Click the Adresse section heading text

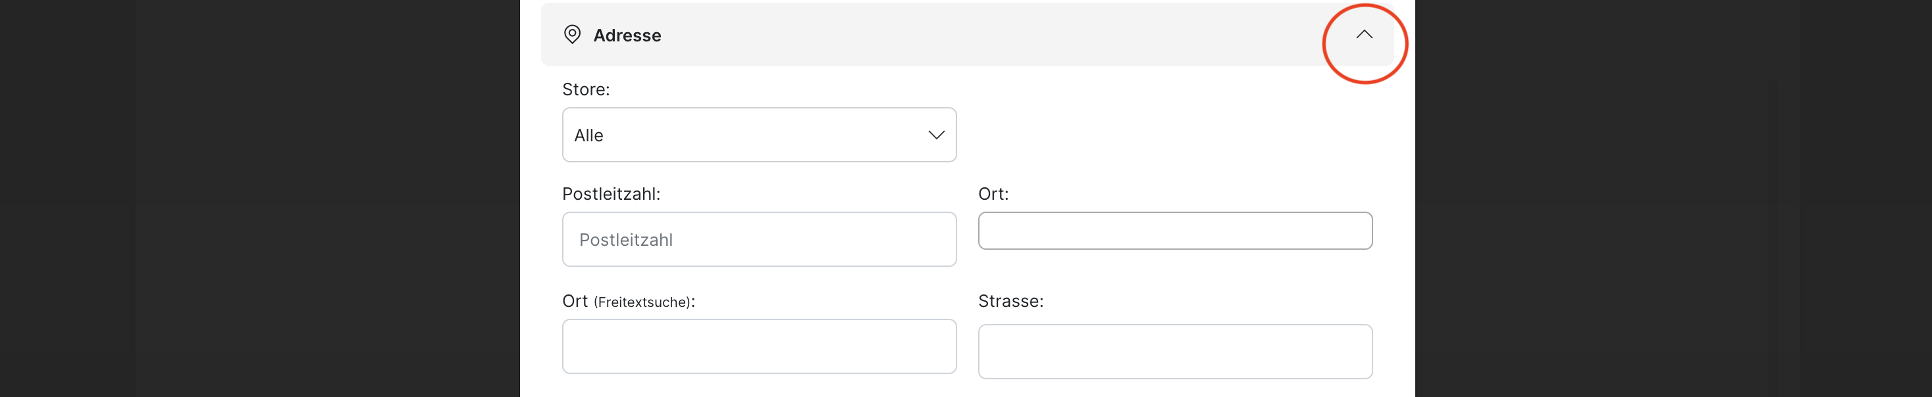pos(627,35)
